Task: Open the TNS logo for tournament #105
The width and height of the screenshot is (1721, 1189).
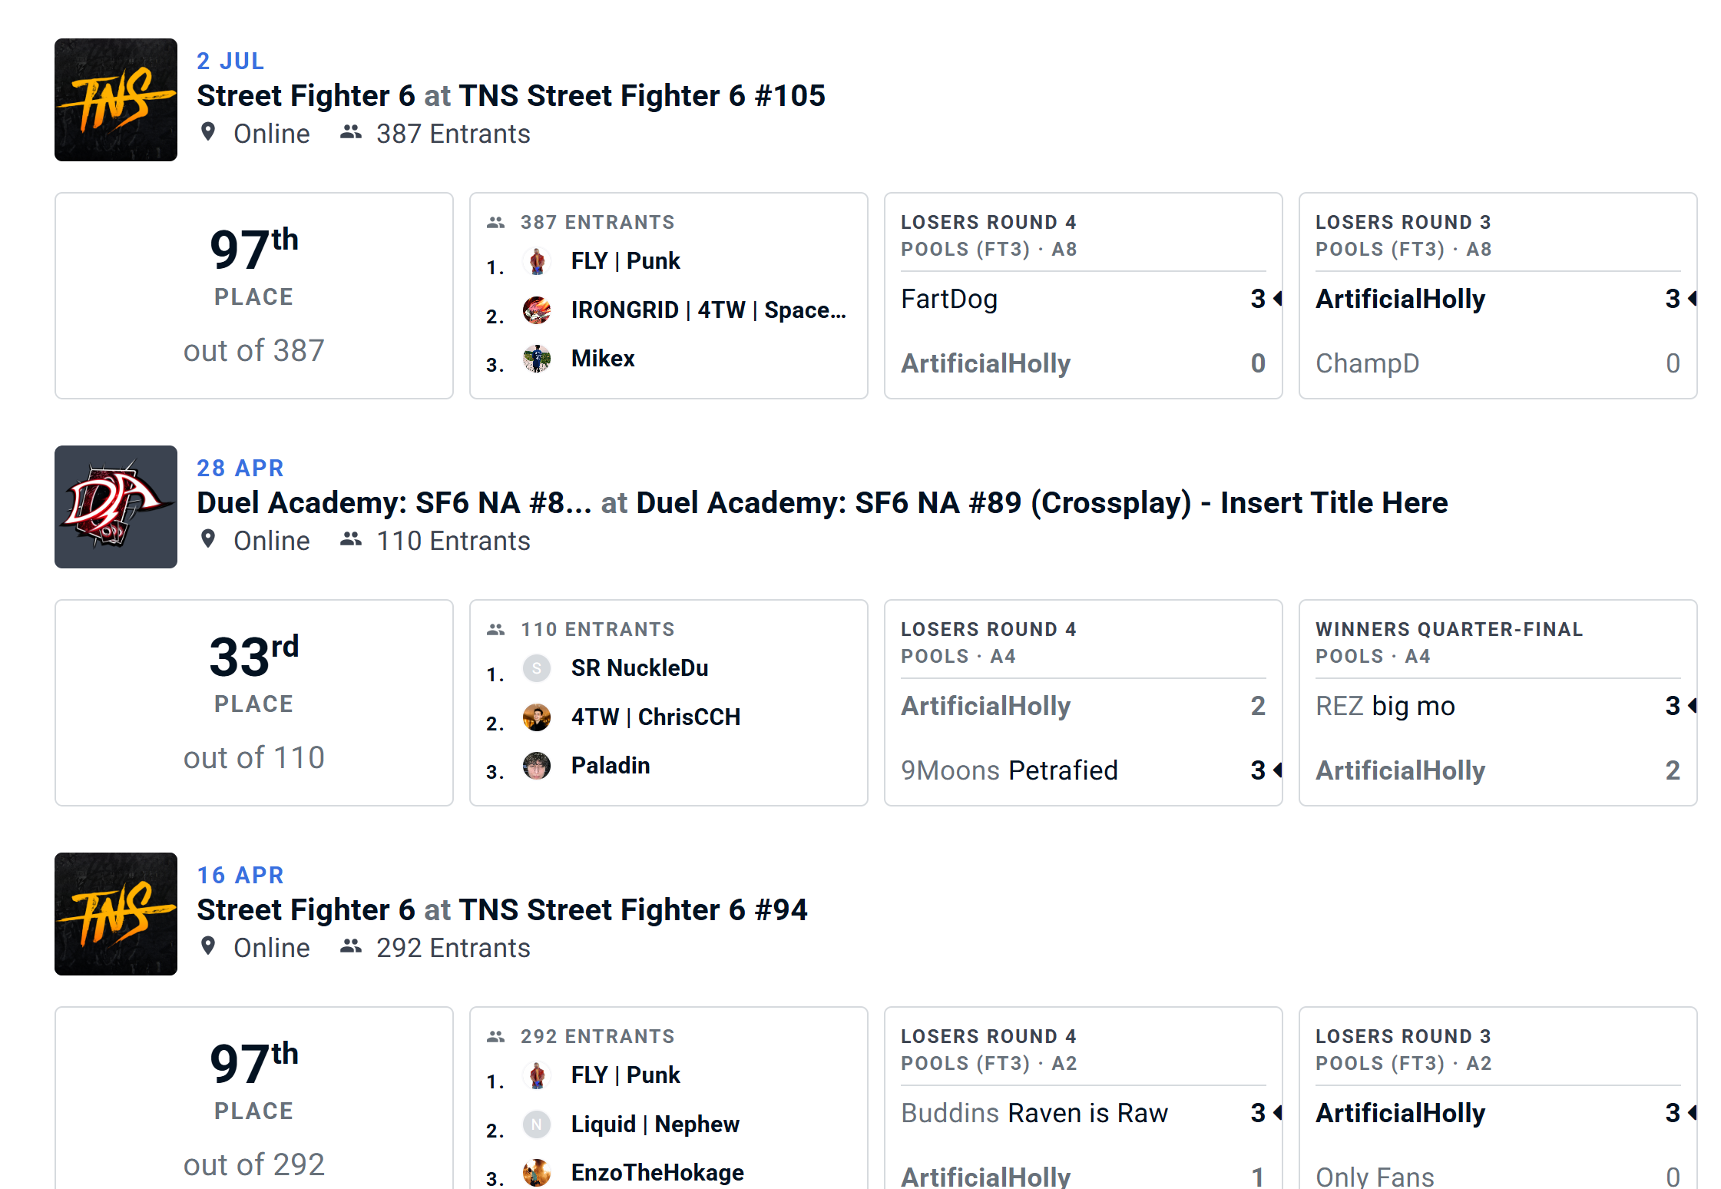Action: (x=116, y=100)
